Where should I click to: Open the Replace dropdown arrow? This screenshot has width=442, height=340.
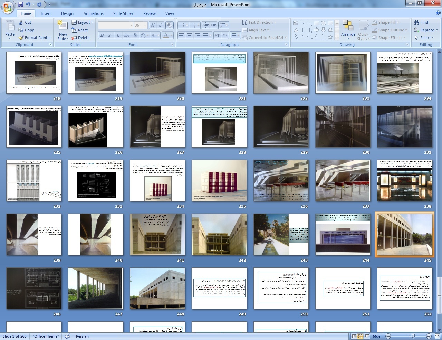[436, 30]
